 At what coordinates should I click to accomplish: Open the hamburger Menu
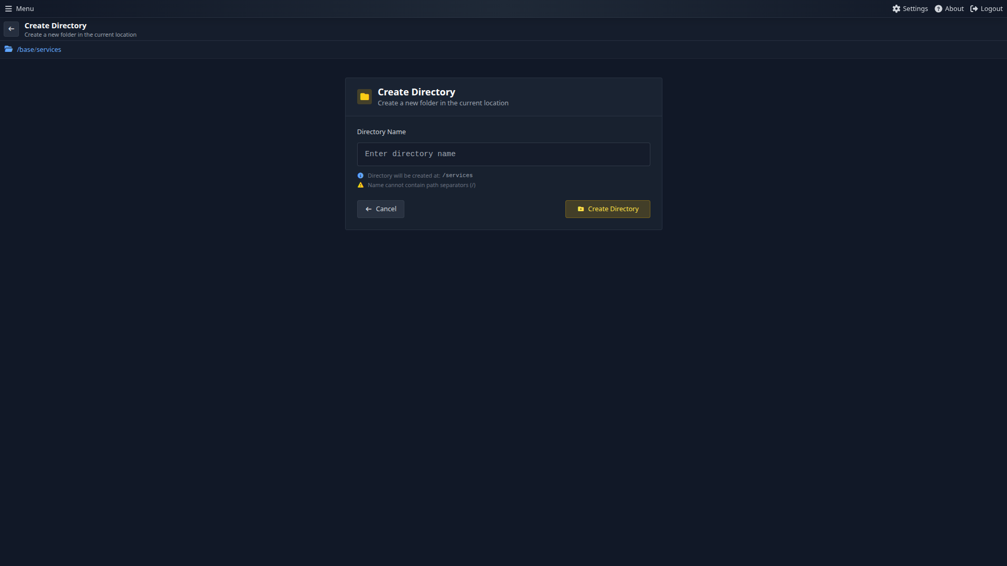(19, 8)
